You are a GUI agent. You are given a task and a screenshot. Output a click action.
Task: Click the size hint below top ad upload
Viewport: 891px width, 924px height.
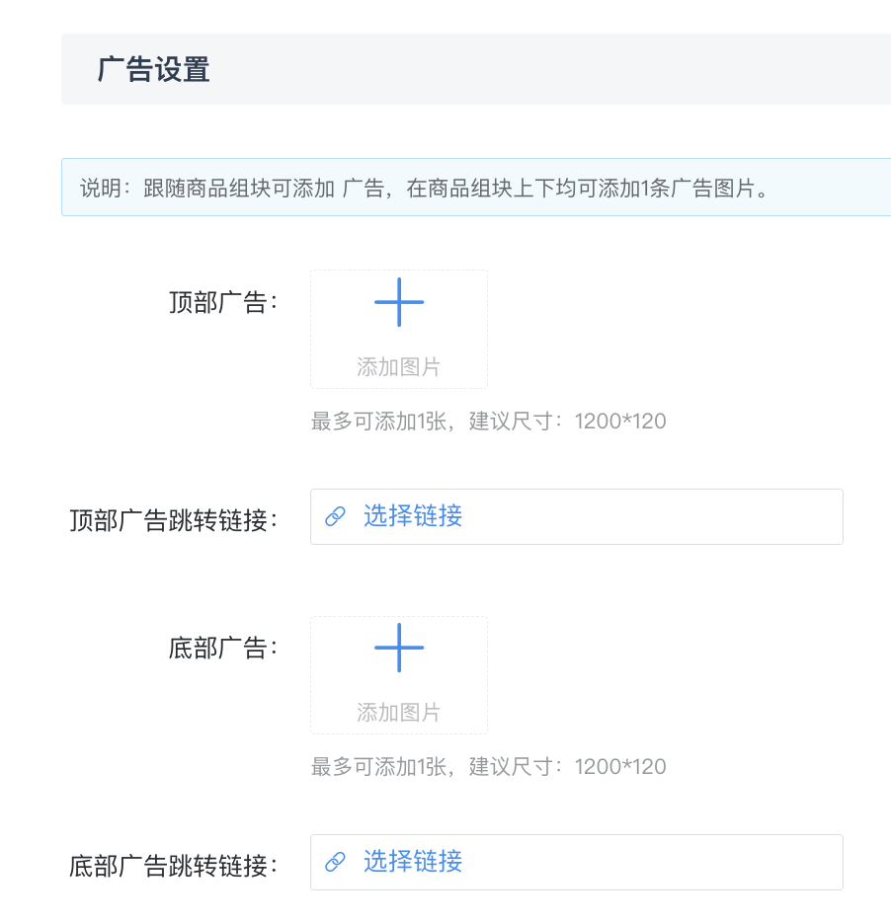pyautogui.click(x=488, y=422)
